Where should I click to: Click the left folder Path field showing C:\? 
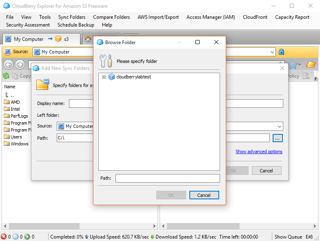(75, 138)
